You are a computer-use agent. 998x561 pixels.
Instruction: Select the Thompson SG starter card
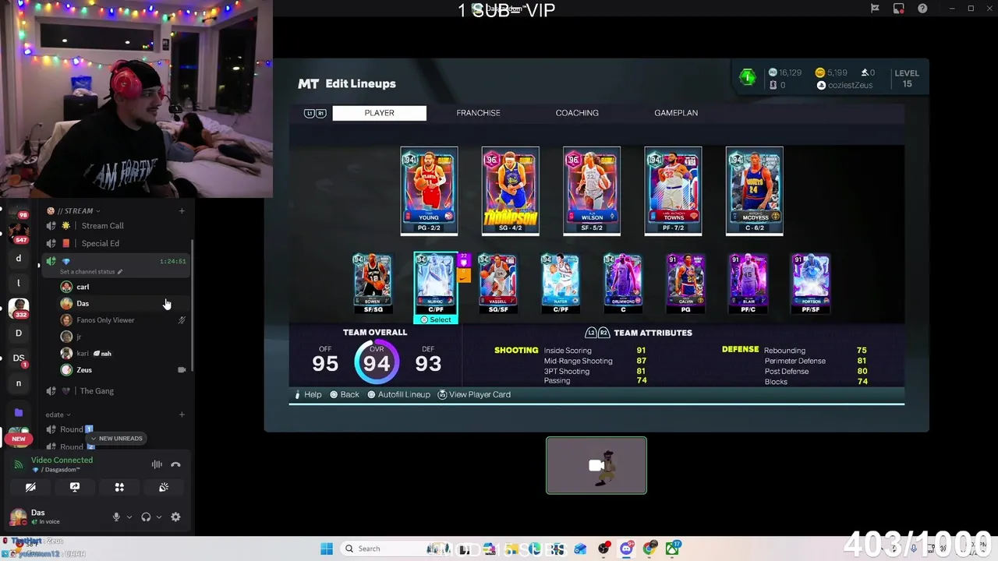(510, 190)
